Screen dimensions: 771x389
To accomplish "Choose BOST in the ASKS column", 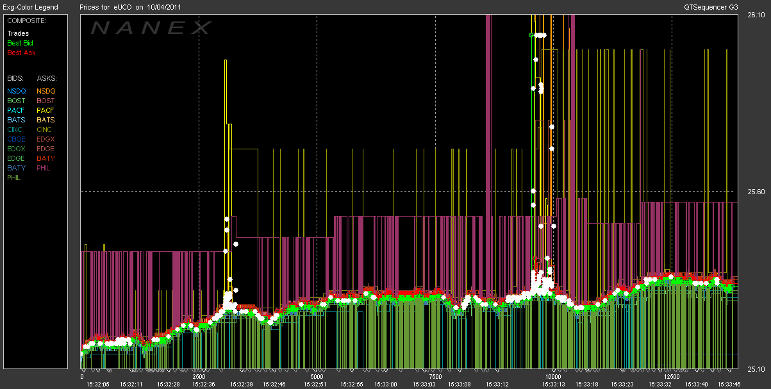I will point(46,101).
